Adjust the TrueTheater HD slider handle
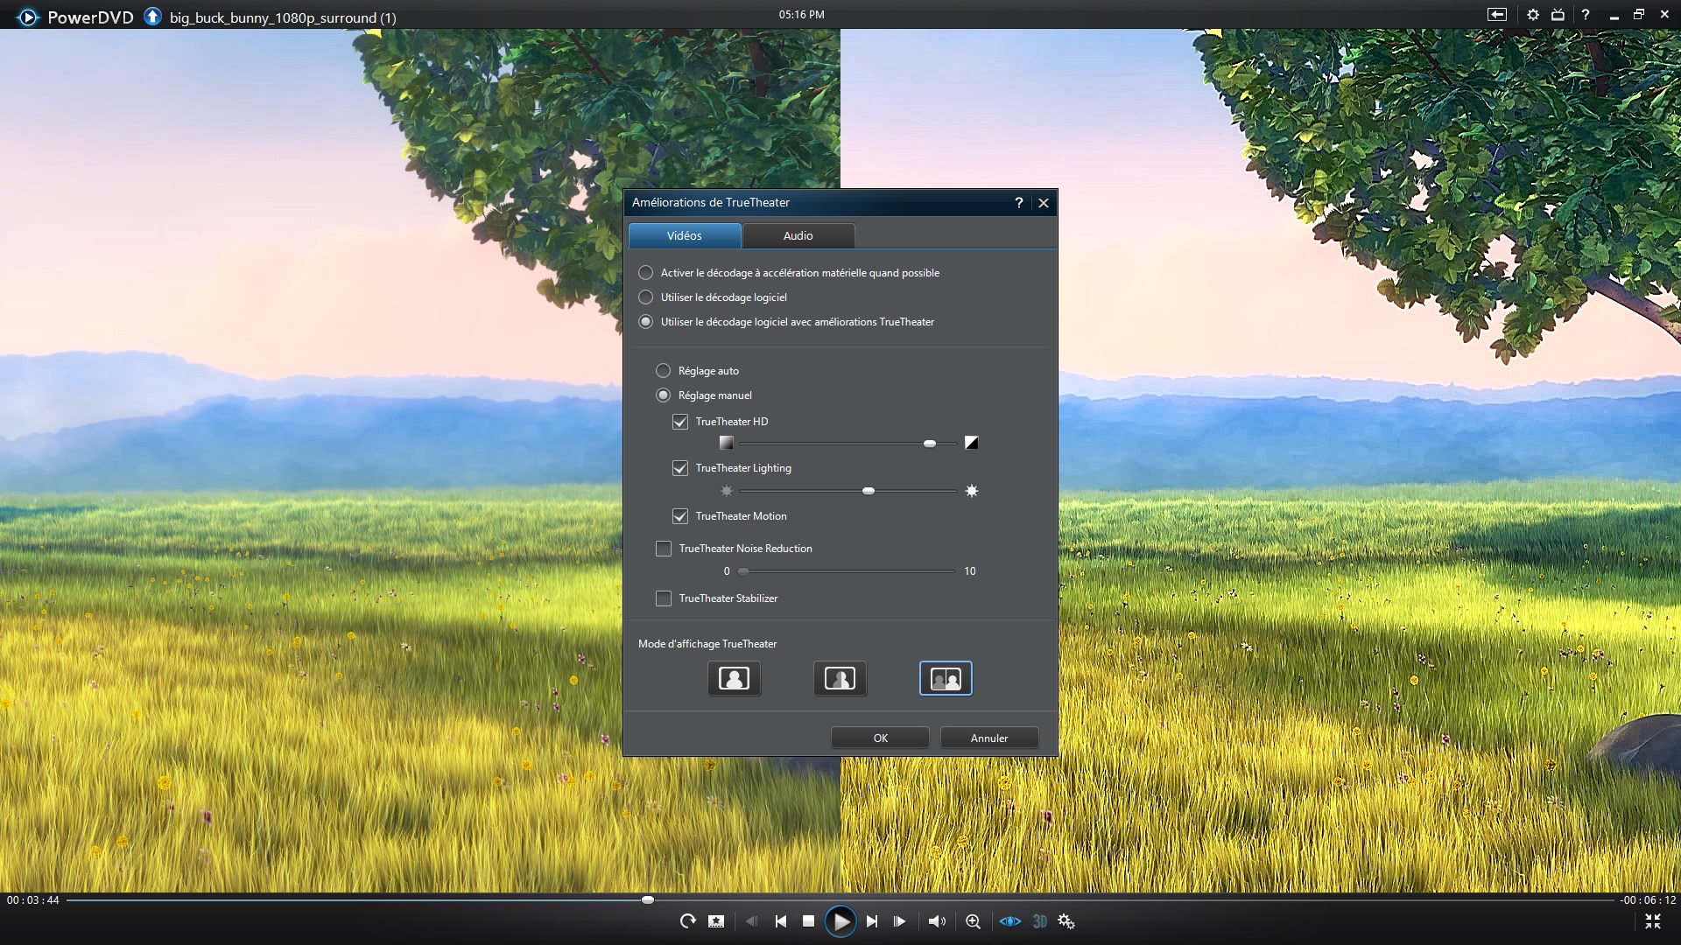This screenshot has width=1681, height=945. pyautogui.click(x=930, y=444)
